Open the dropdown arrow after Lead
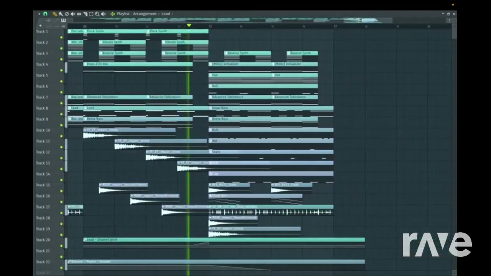Viewport: 491px width, 276px height. point(172,14)
